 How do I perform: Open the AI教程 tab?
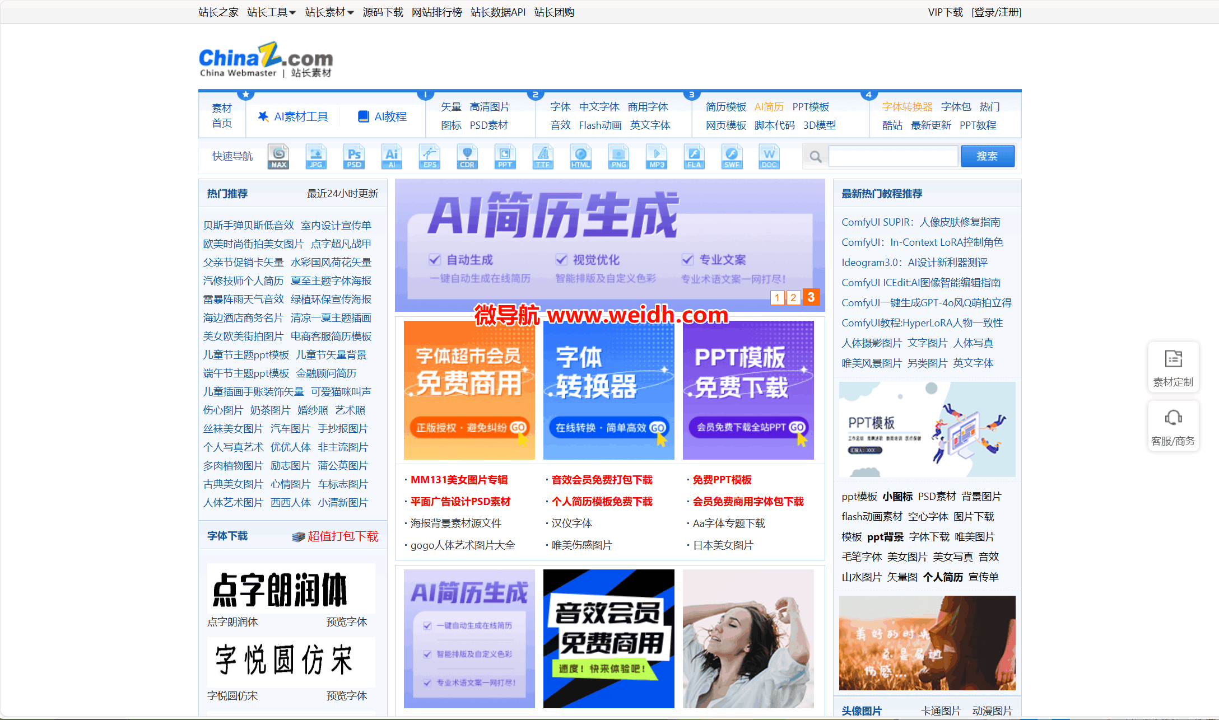tap(383, 116)
